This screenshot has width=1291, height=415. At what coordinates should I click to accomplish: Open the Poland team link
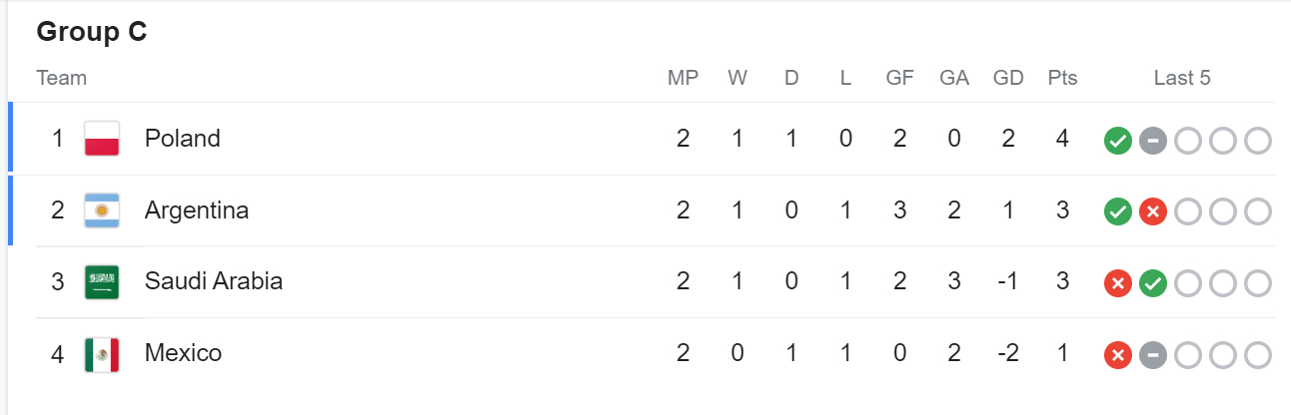pos(183,138)
